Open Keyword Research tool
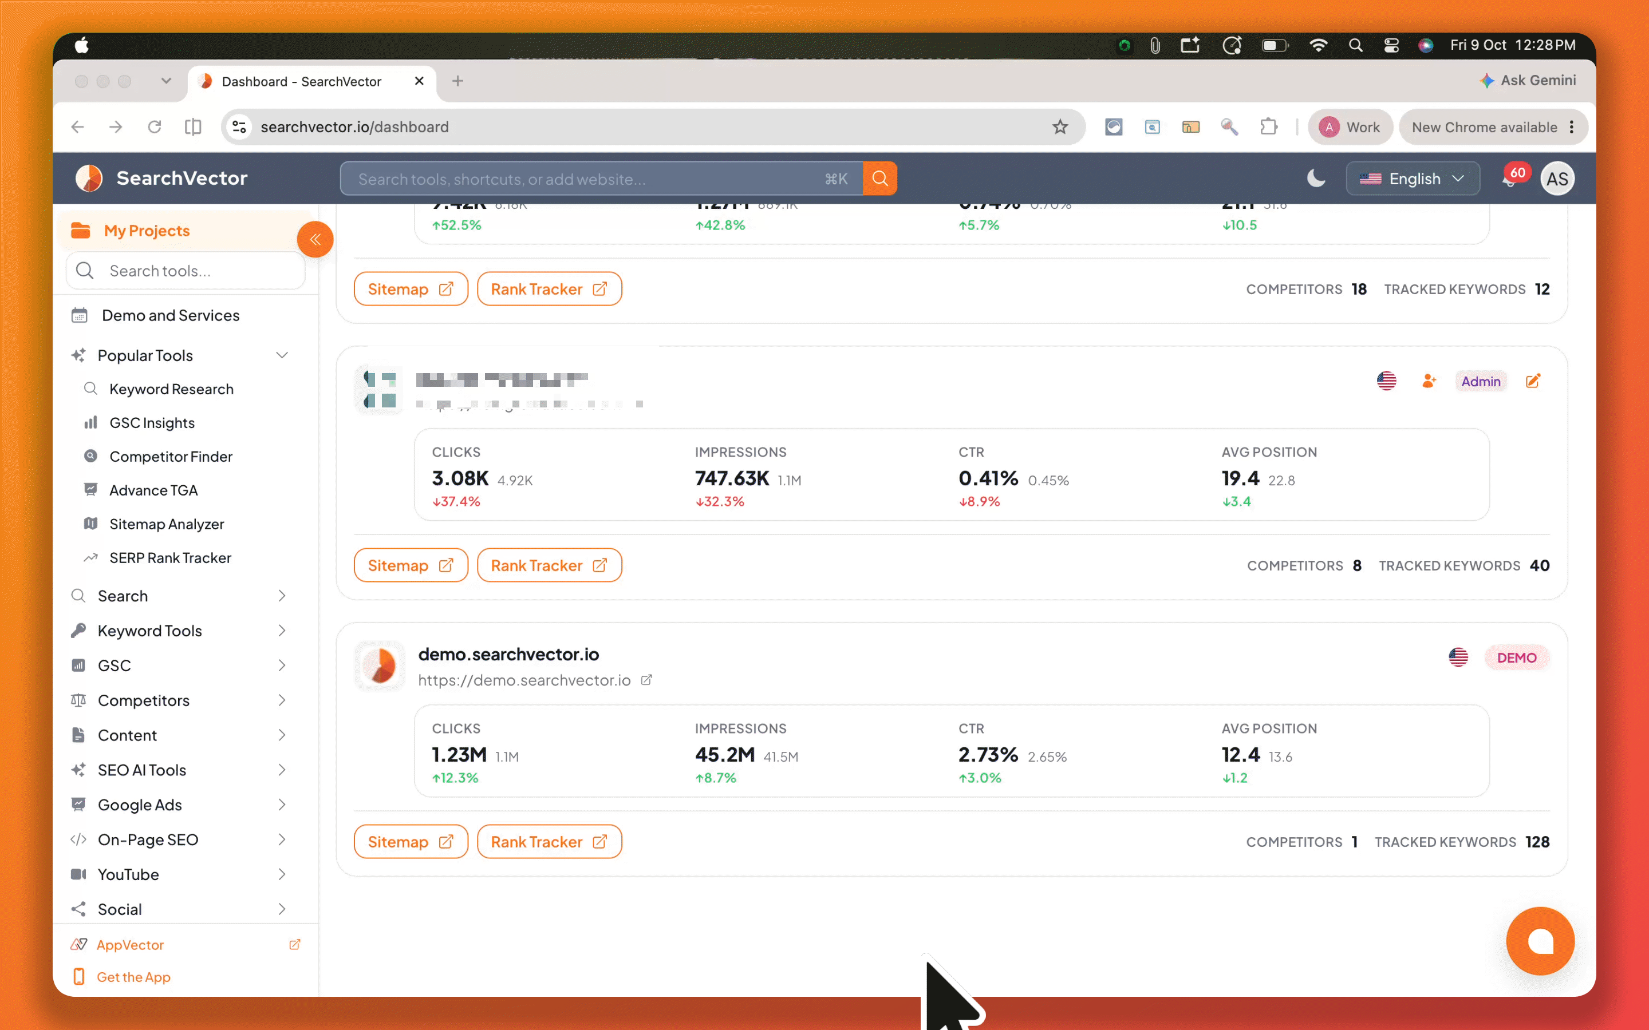This screenshot has height=1030, width=1649. (x=171, y=389)
